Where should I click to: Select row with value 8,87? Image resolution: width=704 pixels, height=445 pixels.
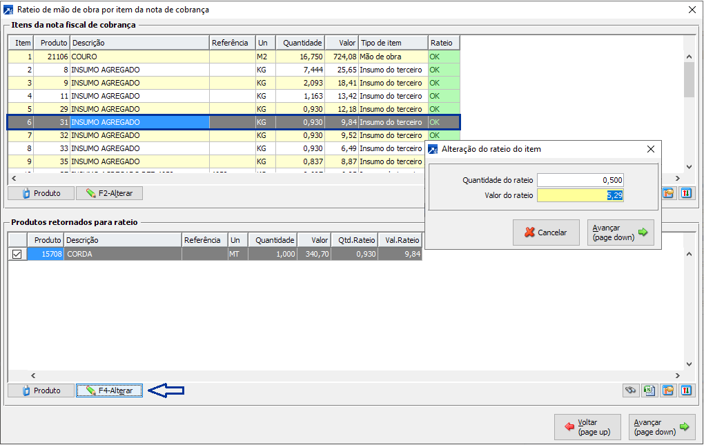click(217, 161)
